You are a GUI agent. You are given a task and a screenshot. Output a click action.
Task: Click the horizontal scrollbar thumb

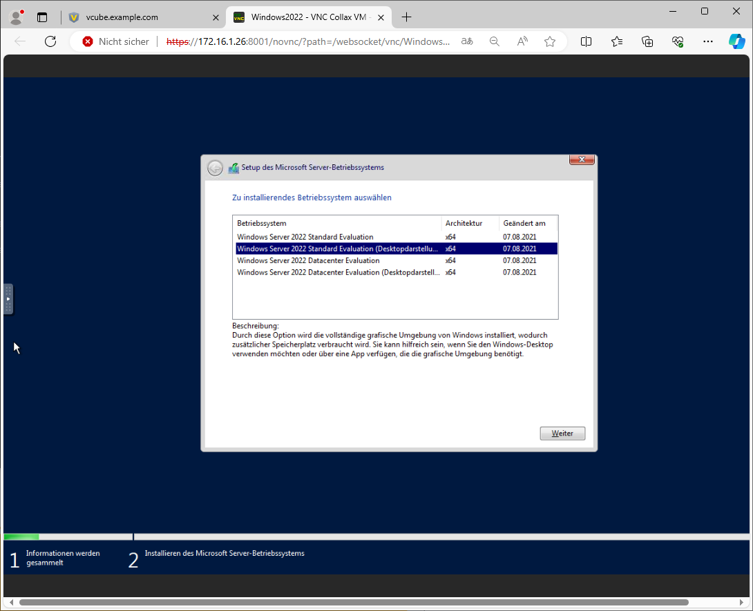point(354,602)
